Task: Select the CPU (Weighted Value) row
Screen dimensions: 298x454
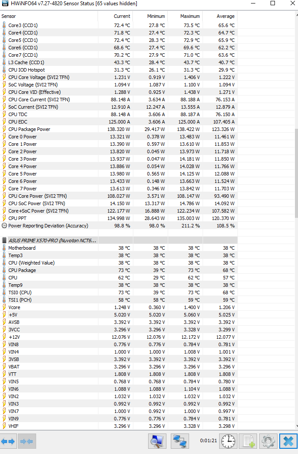Action: [119, 263]
